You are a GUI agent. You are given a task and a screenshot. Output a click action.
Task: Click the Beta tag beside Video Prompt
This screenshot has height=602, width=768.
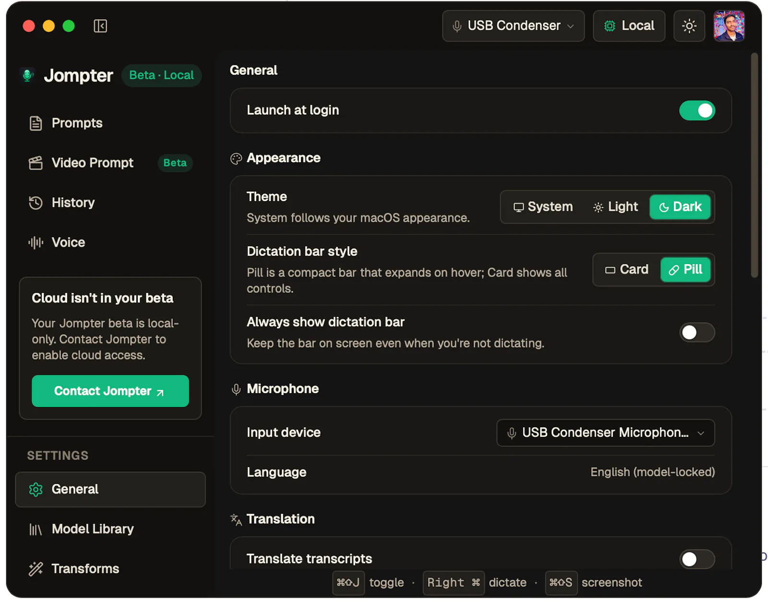pyautogui.click(x=175, y=163)
